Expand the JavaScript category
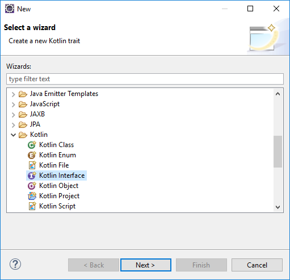The width and height of the screenshot is (290, 280). click(x=13, y=105)
